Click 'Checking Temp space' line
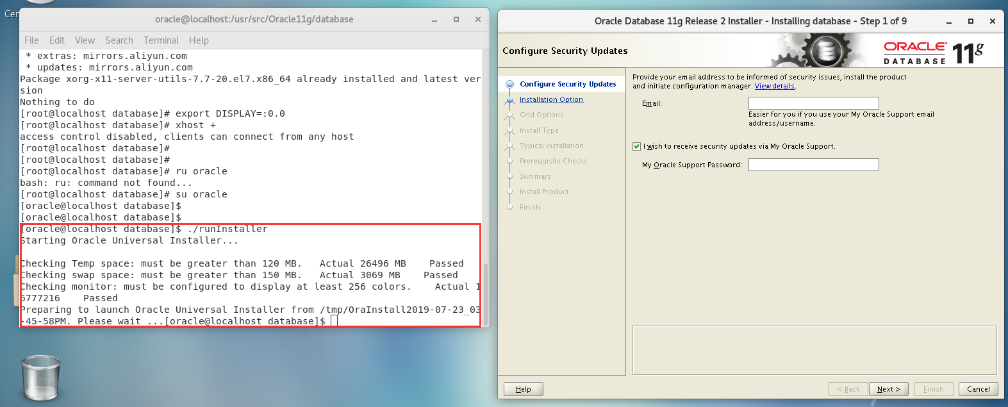 [x=242, y=263]
